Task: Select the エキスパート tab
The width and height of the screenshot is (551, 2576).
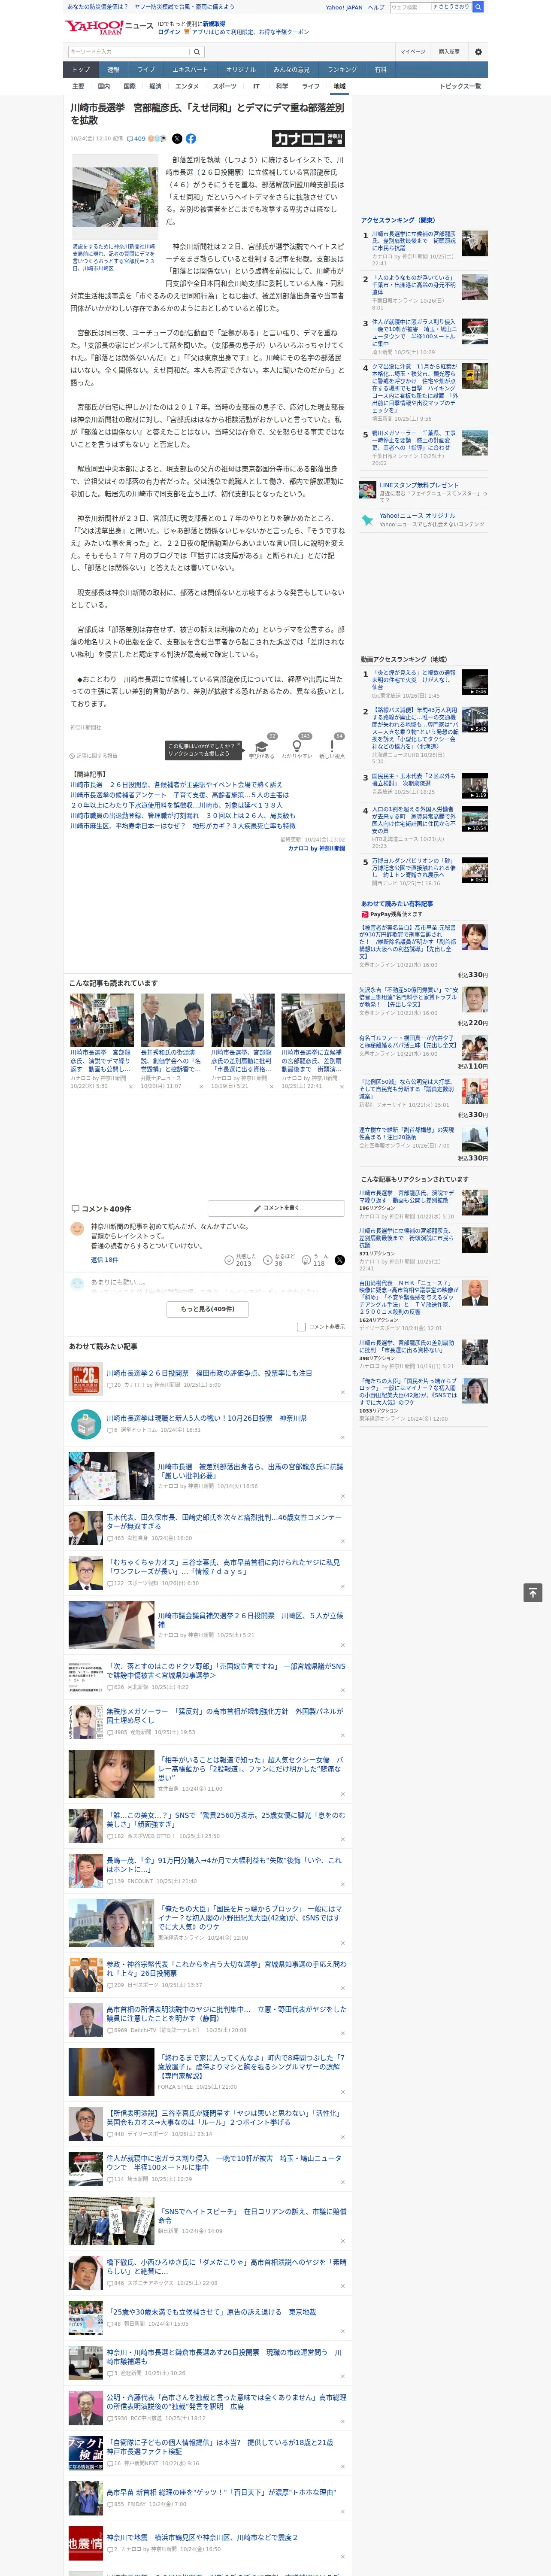Action: pyautogui.click(x=190, y=70)
